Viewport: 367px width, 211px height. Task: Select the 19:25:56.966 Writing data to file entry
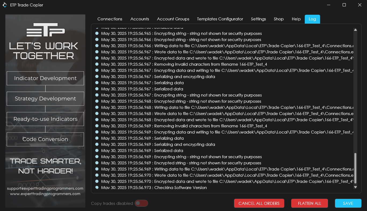click(224, 46)
